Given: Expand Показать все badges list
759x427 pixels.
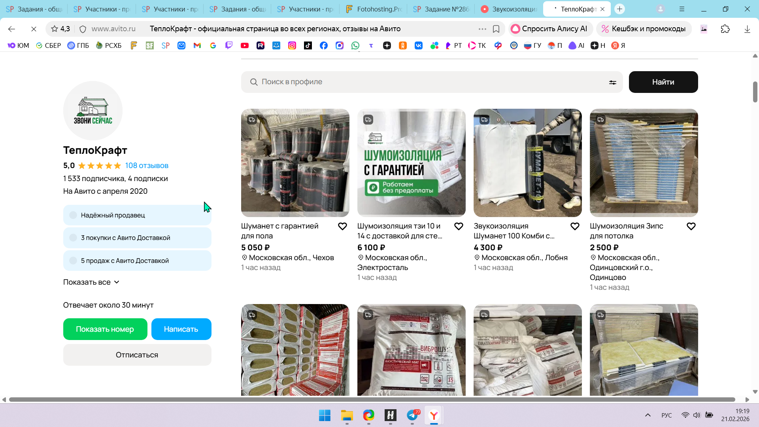Looking at the screenshot, I should pos(91,282).
